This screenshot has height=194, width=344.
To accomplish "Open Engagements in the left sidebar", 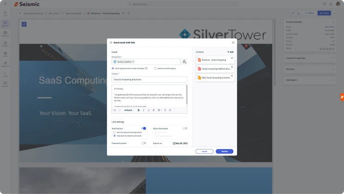I will [5, 64].
